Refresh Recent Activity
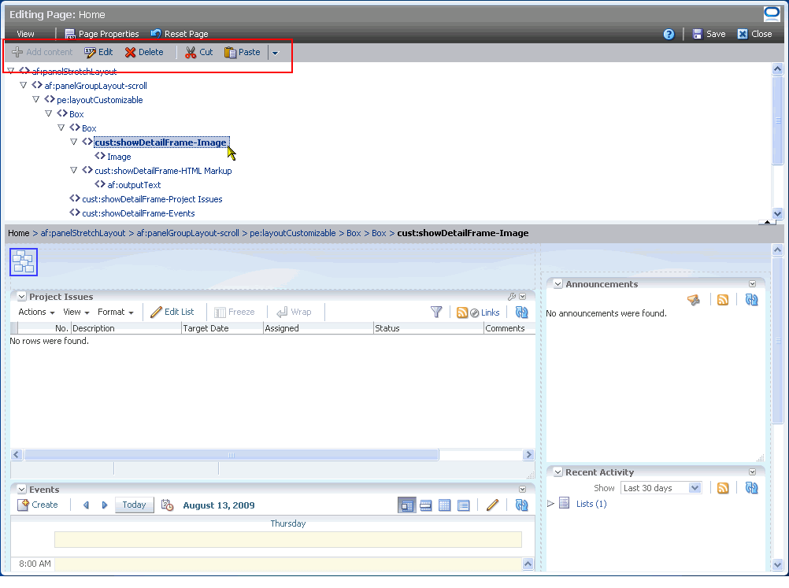The image size is (789, 588). pos(752,488)
